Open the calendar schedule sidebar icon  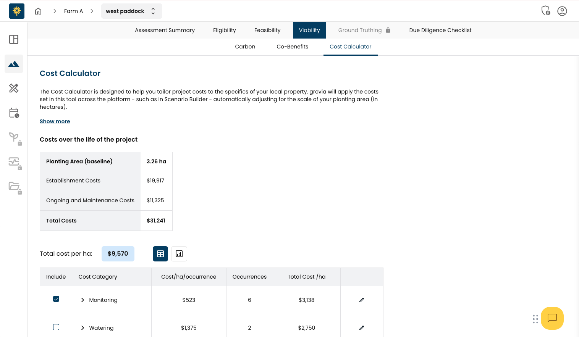point(14,113)
